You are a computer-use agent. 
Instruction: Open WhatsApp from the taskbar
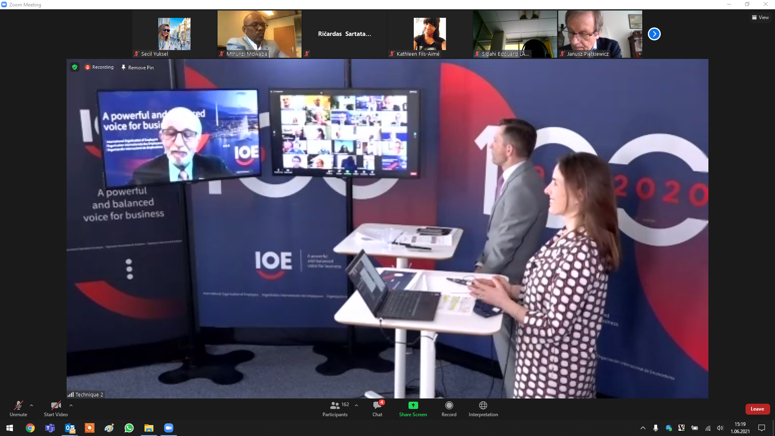[x=129, y=428]
